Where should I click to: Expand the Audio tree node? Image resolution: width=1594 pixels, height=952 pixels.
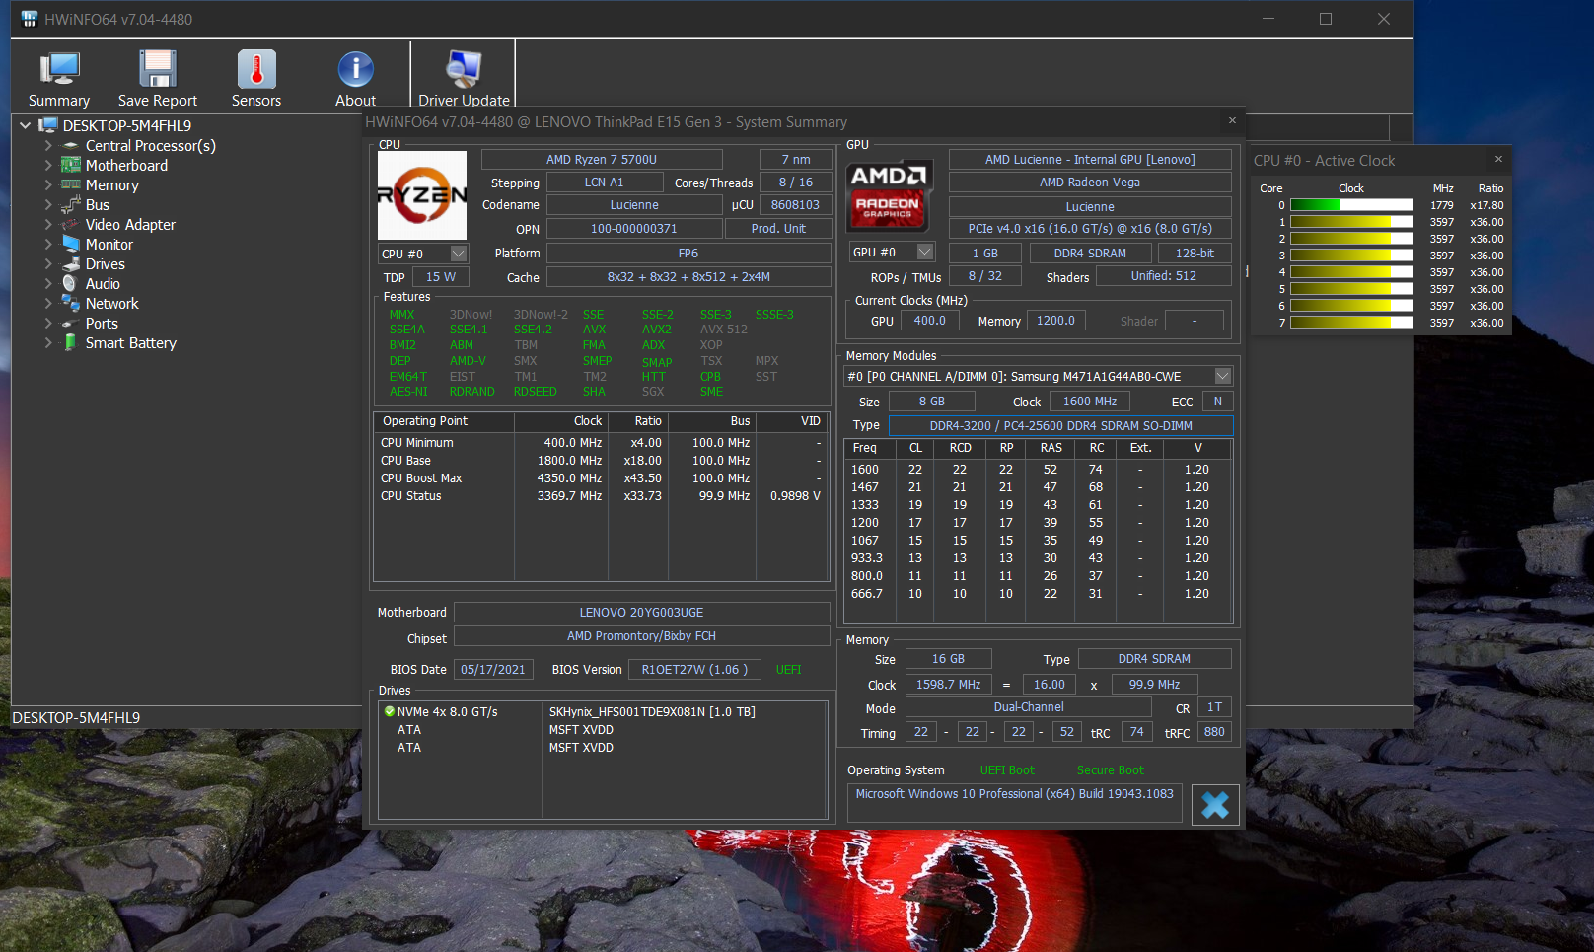tap(48, 284)
